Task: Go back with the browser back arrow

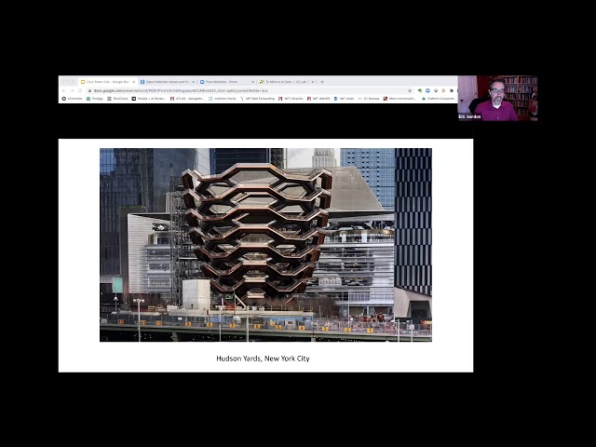Action: coord(64,91)
